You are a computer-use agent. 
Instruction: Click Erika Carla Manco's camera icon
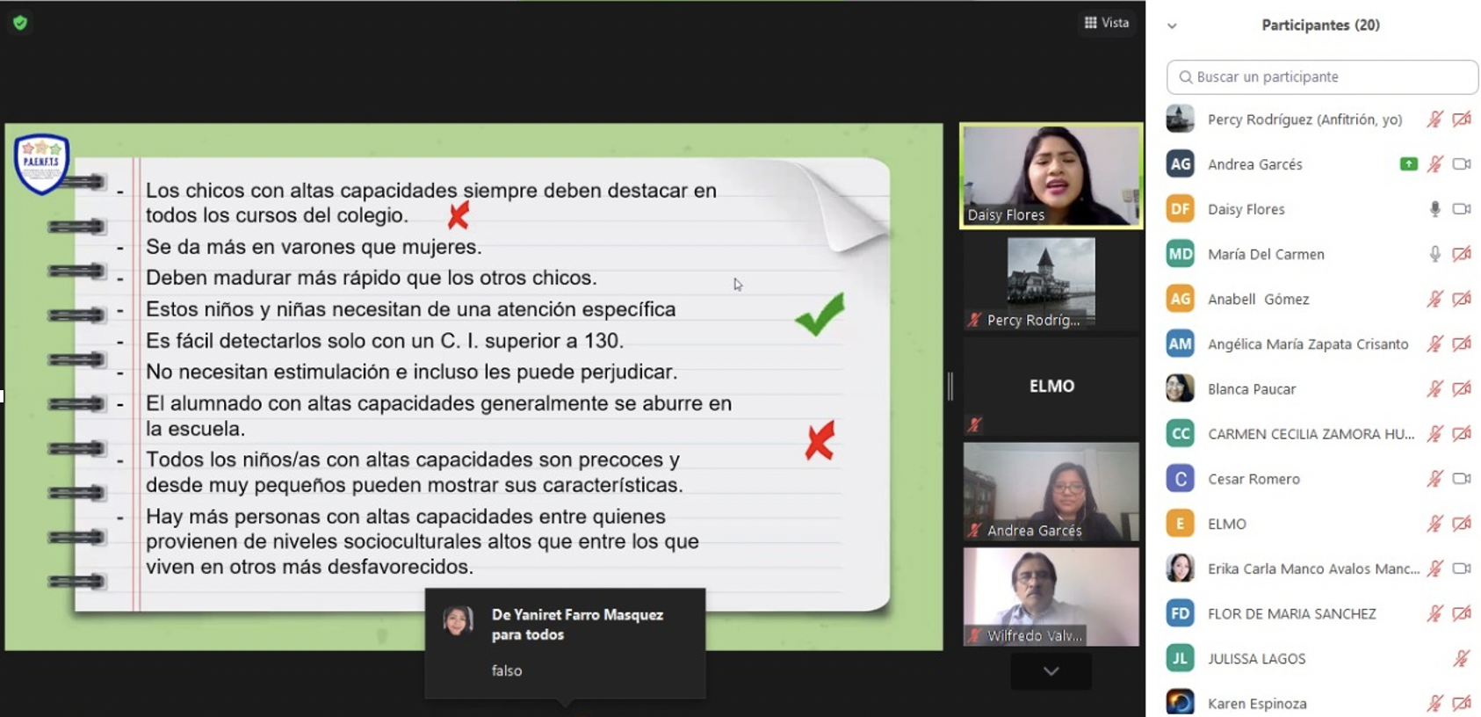pyautogui.click(x=1462, y=569)
